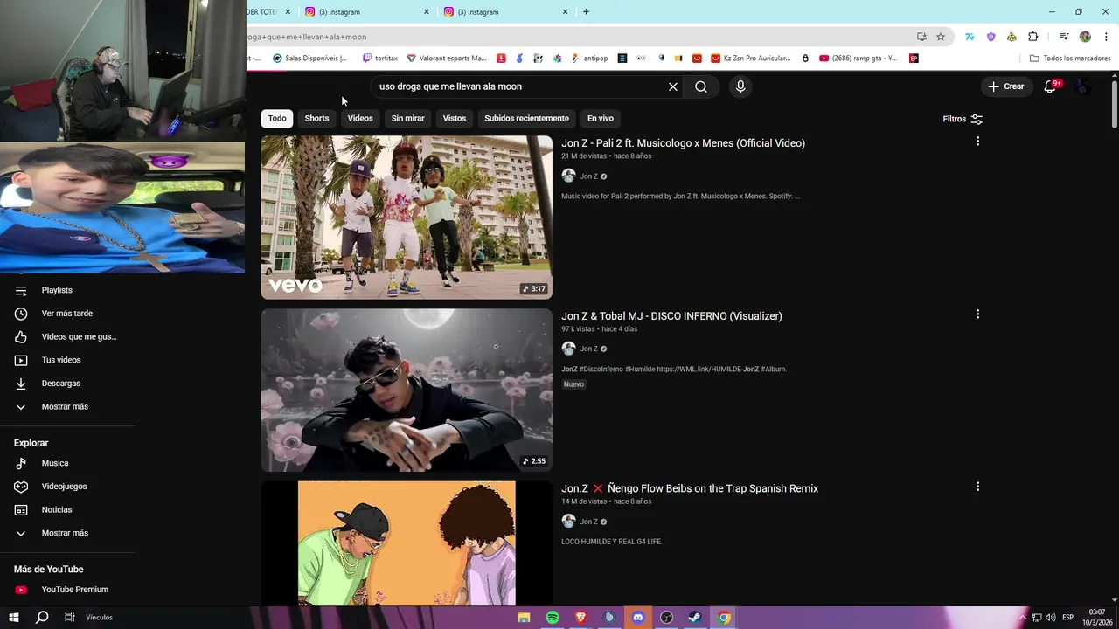Expand Mostrar más below Noticias
Viewport: 1119px width, 629px height.
[66, 533]
